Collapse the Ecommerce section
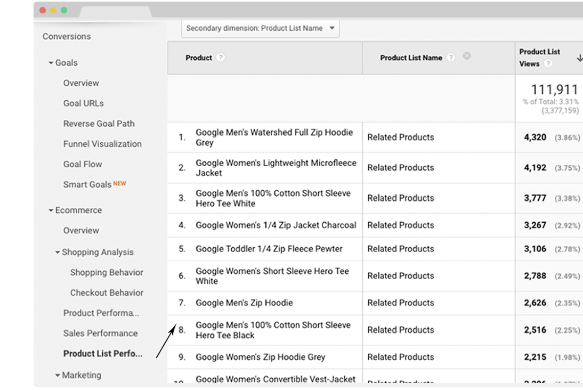 click(51, 210)
